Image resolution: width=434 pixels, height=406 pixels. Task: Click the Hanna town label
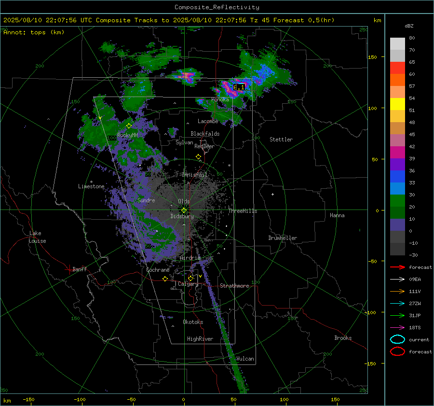pyautogui.click(x=337, y=215)
